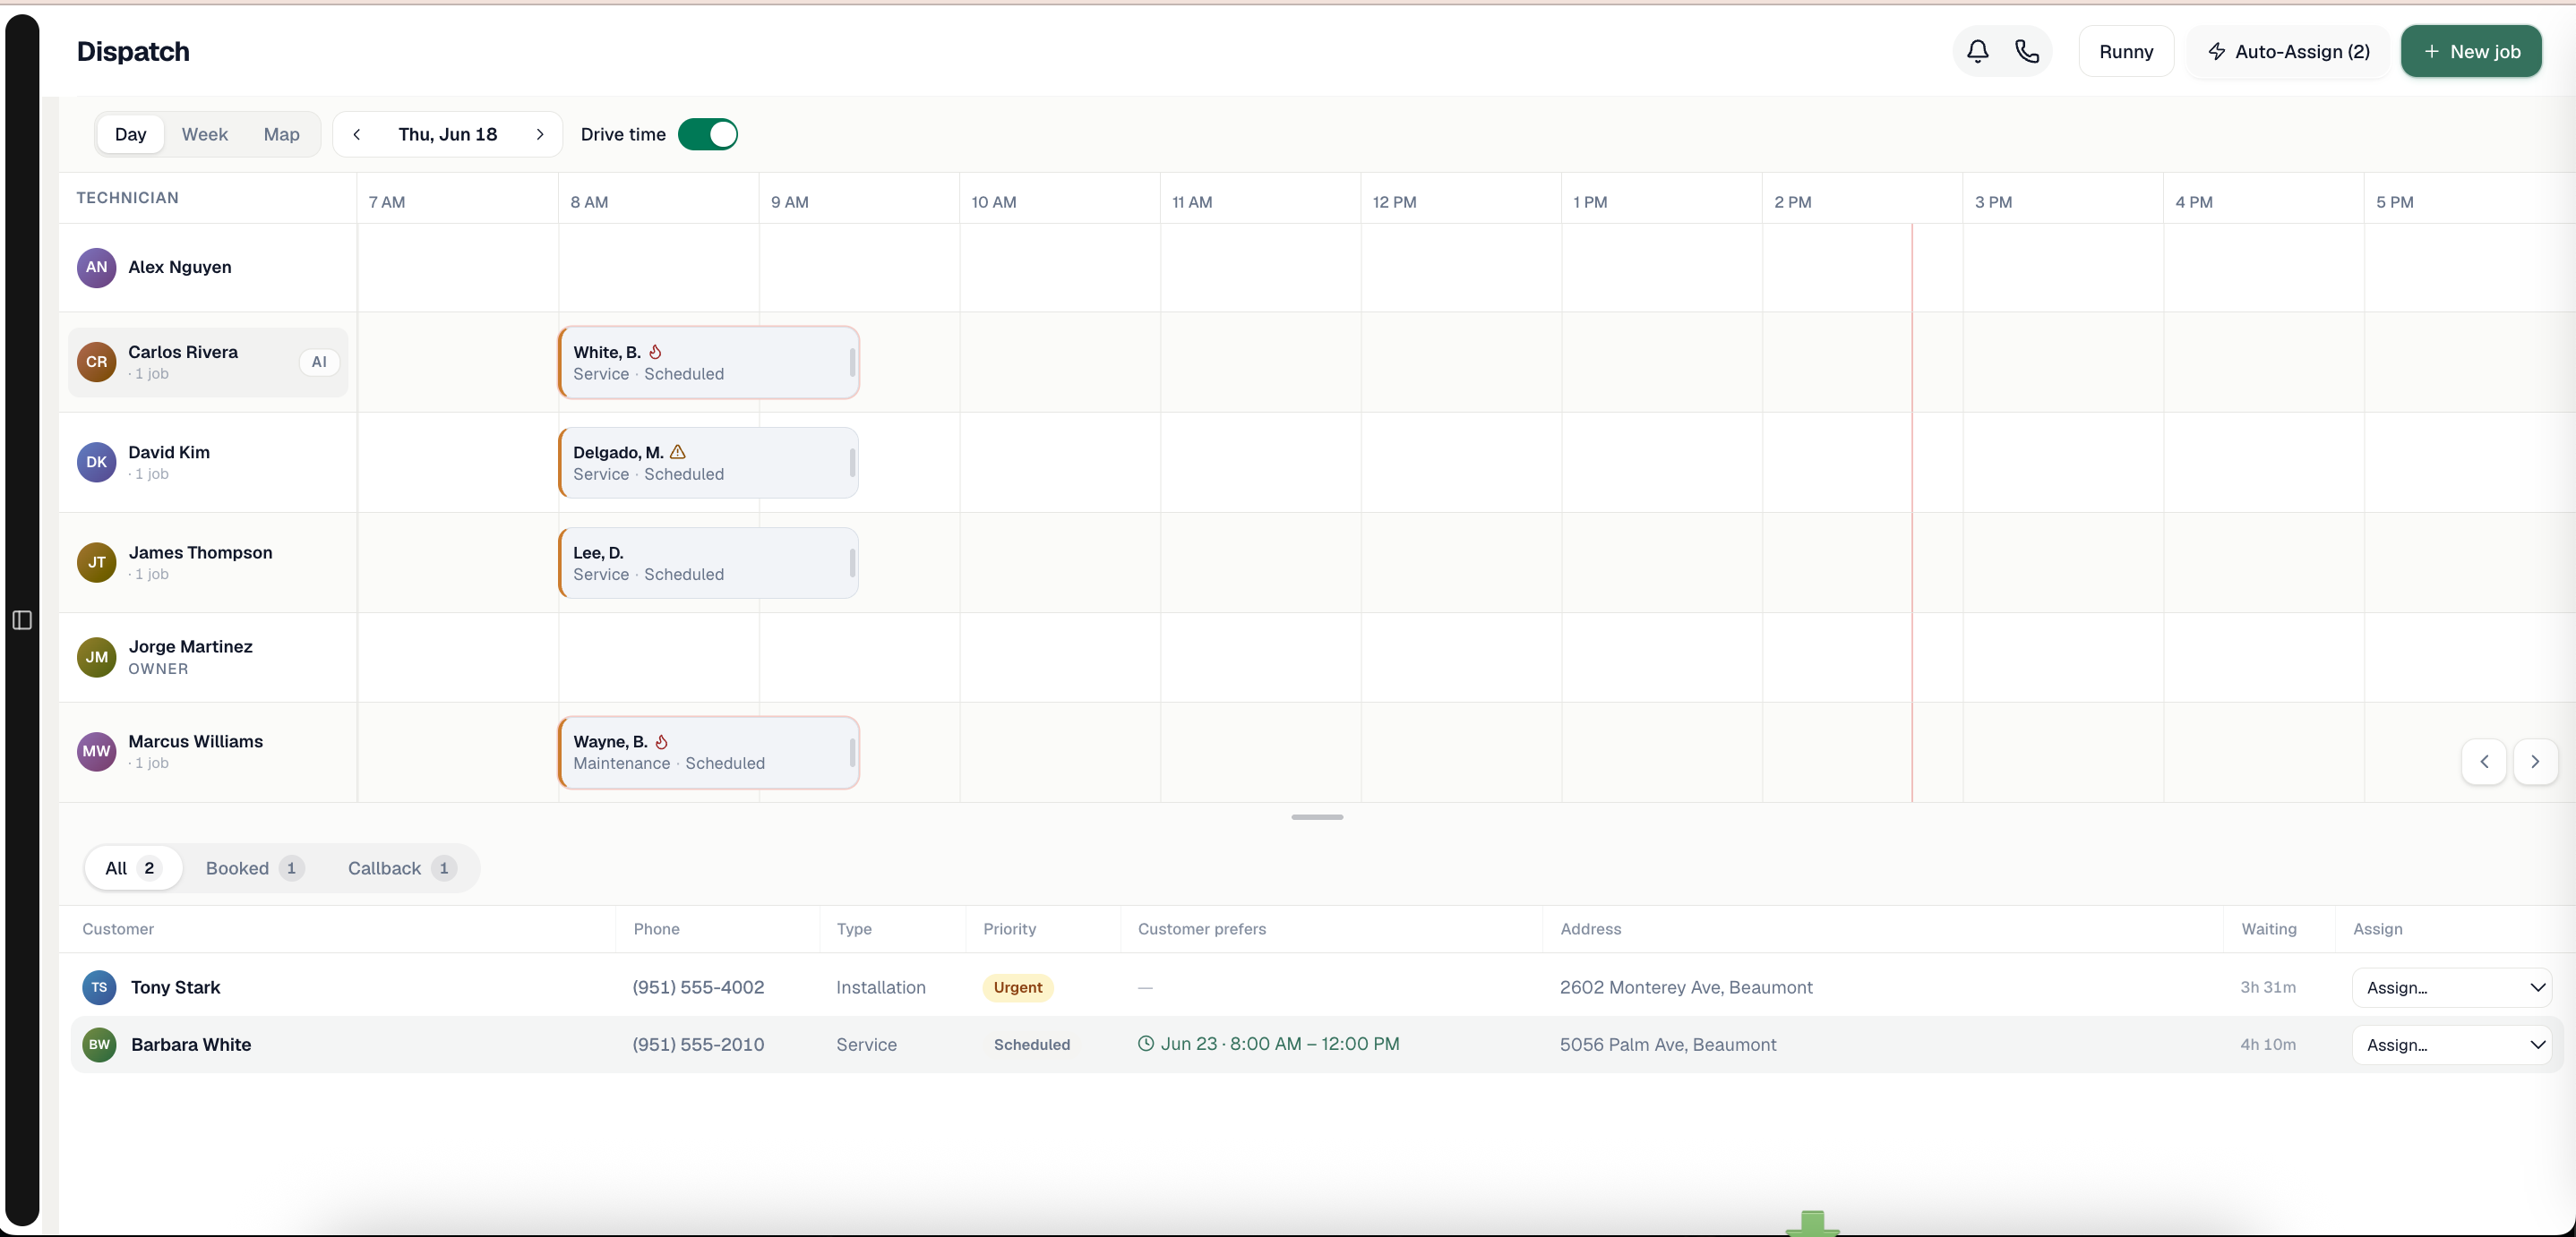This screenshot has width=2576, height=1237.
Task: Open Assign dropdown for Tony Stark
Action: coord(2452,987)
